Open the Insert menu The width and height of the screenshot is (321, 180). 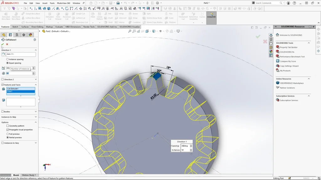coord(45,3)
